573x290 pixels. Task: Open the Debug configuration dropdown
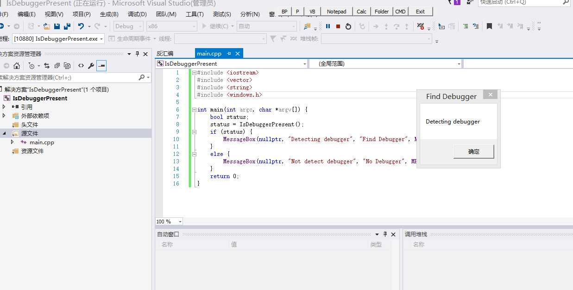pos(128,26)
